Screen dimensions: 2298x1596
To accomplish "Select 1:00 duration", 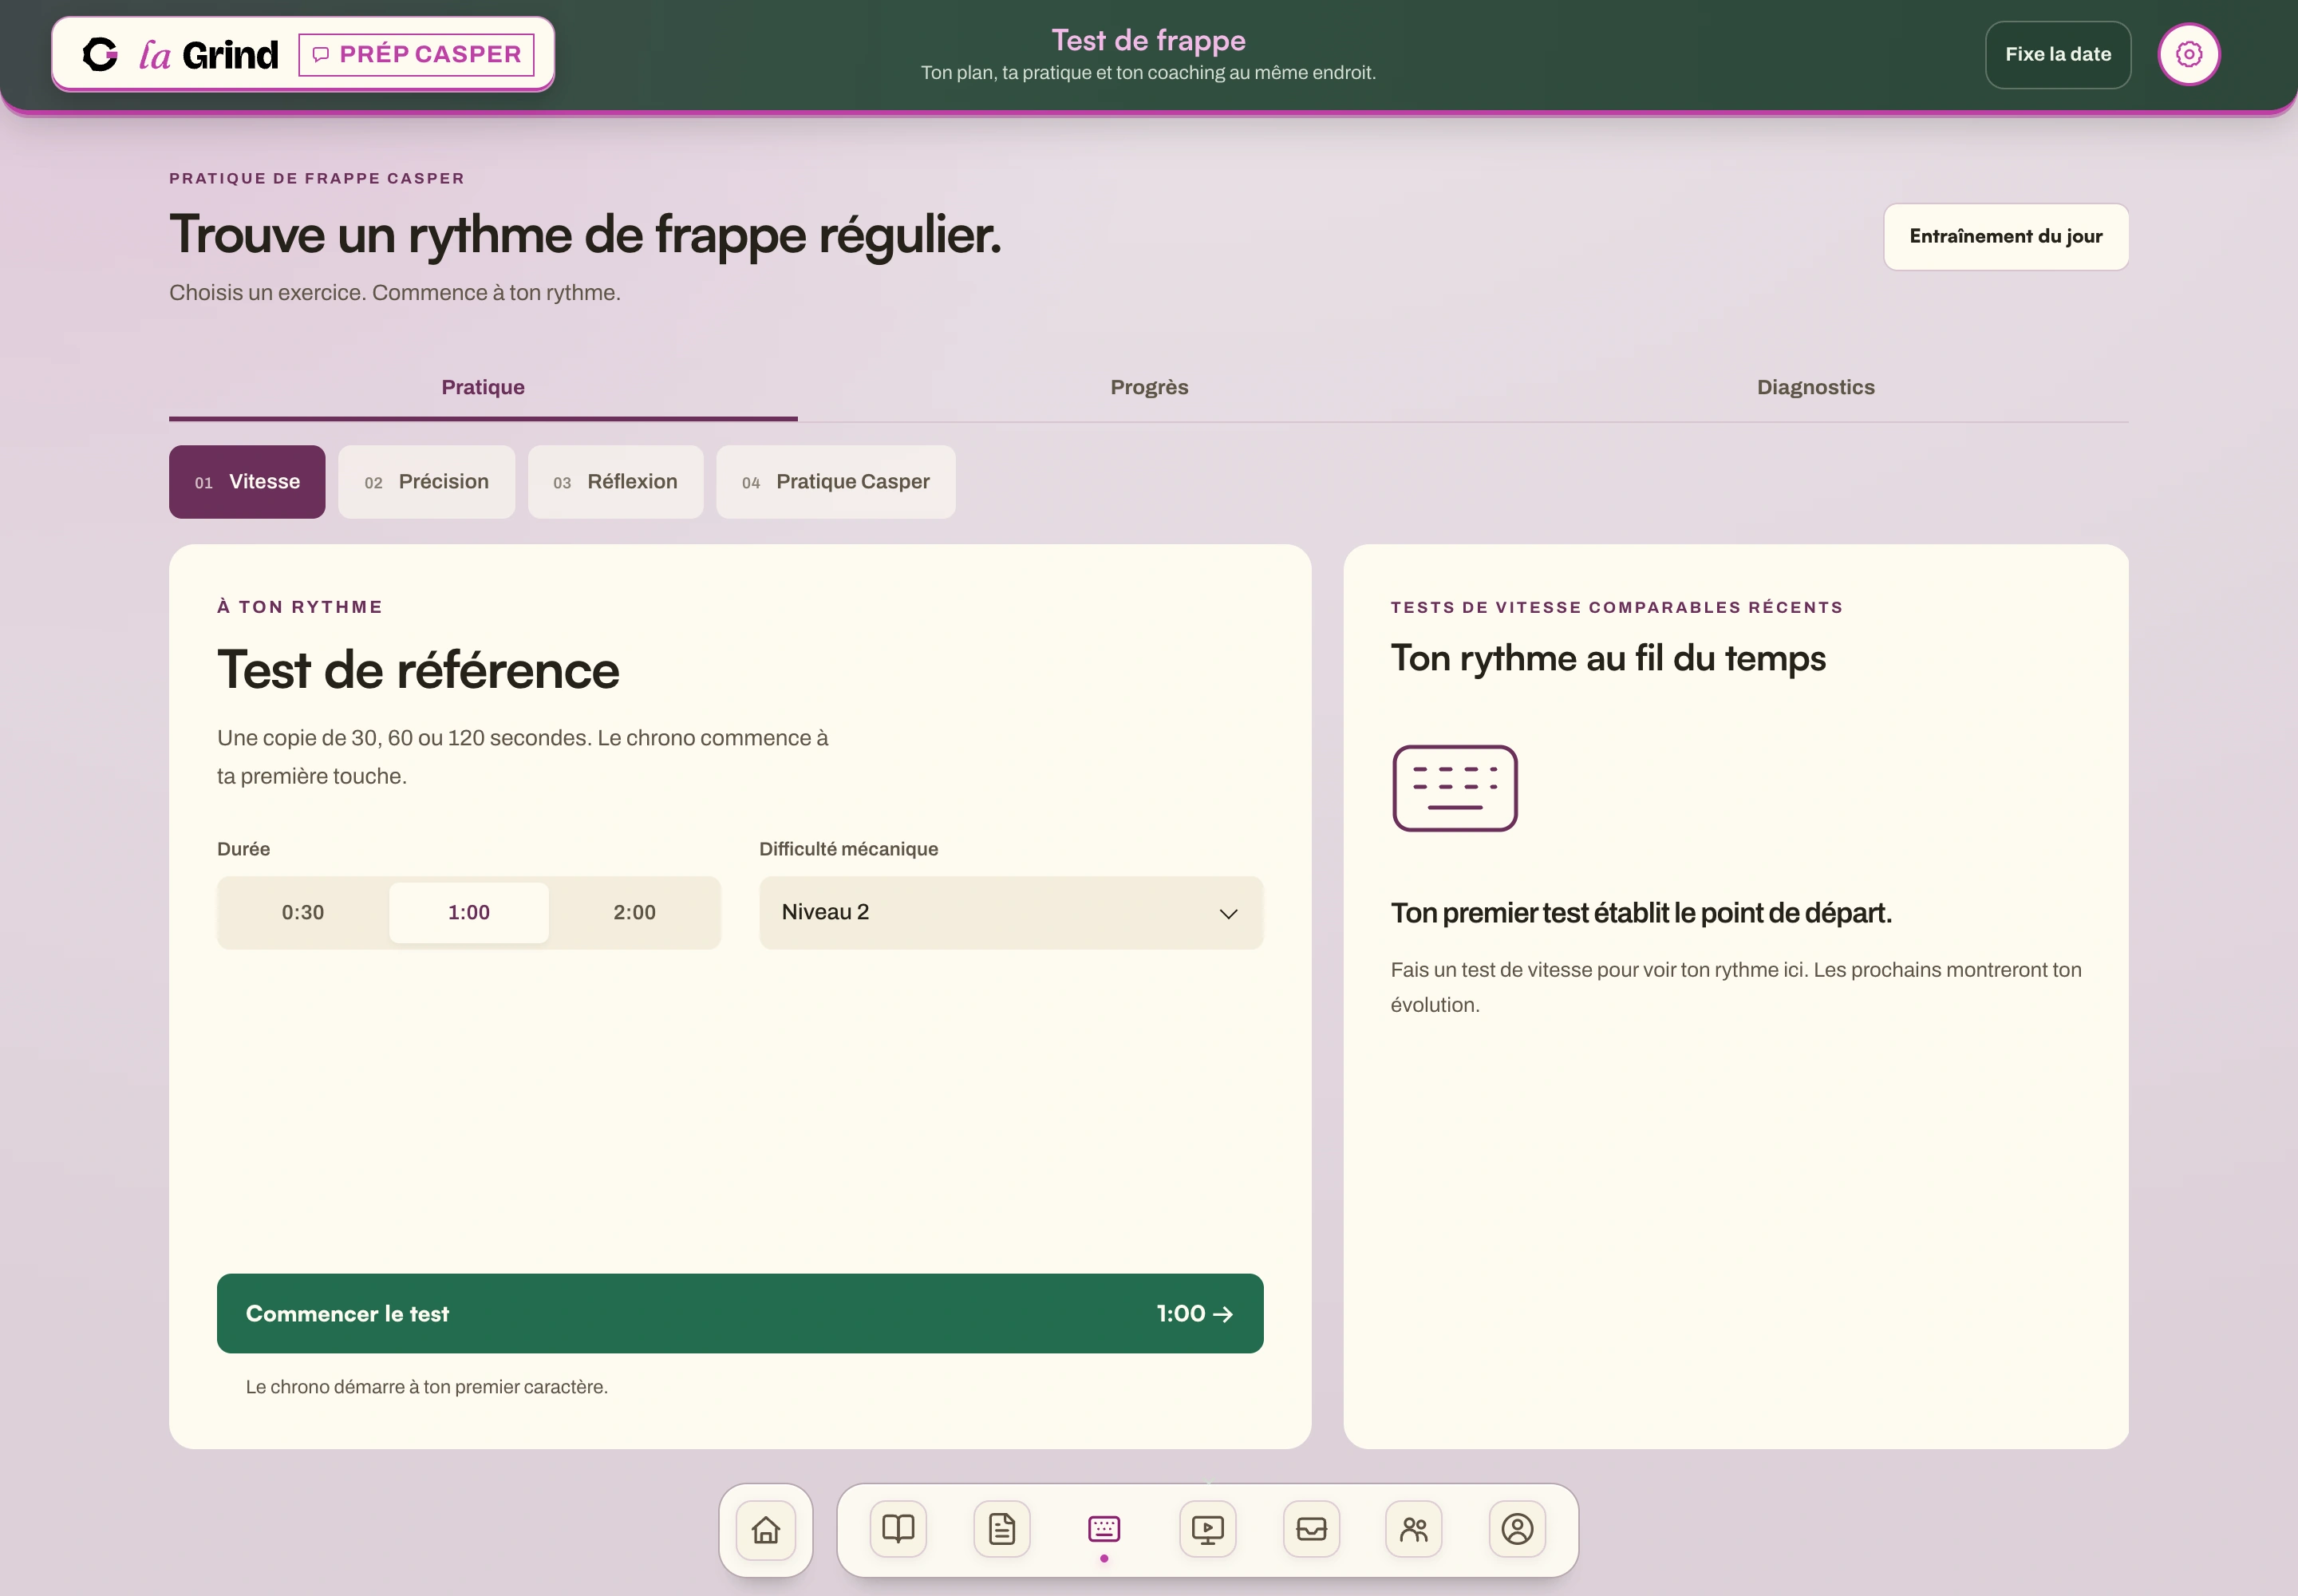I will pos(469,912).
